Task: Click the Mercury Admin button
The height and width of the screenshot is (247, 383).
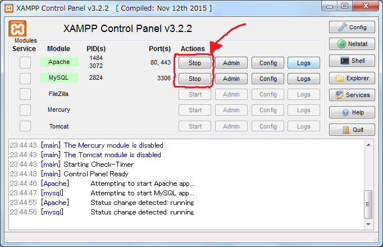Action: coord(231,110)
